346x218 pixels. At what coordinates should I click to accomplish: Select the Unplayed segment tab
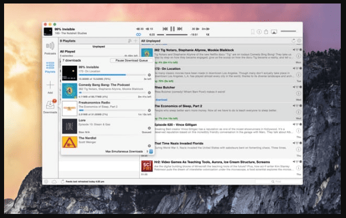[x=98, y=47]
